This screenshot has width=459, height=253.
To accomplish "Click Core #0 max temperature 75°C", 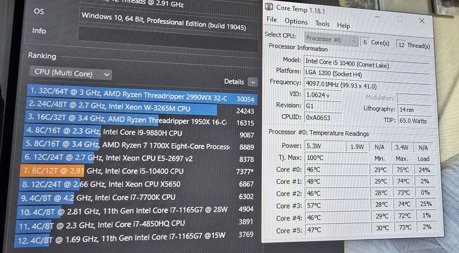I will point(403,170).
